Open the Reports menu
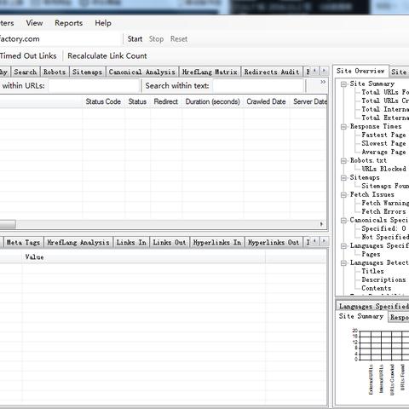 point(69,23)
